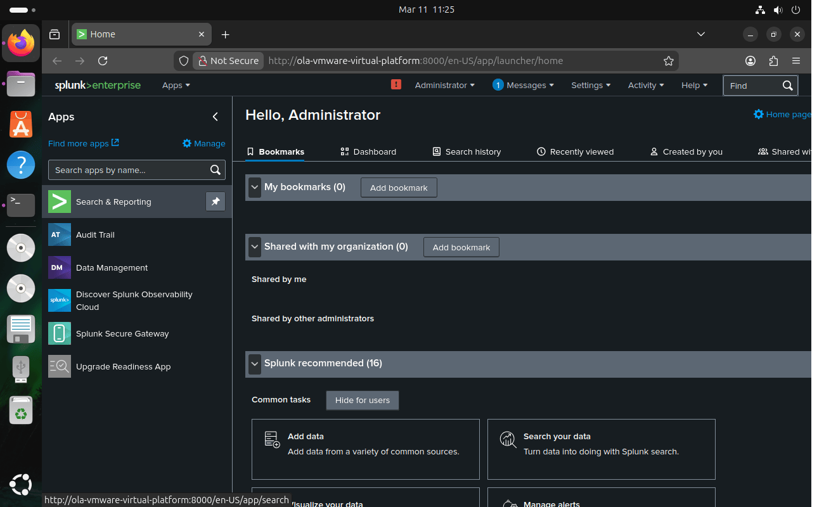Open Terminal from the dock
The width and height of the screenshot is (824, 507).
[x=21, y=204]
